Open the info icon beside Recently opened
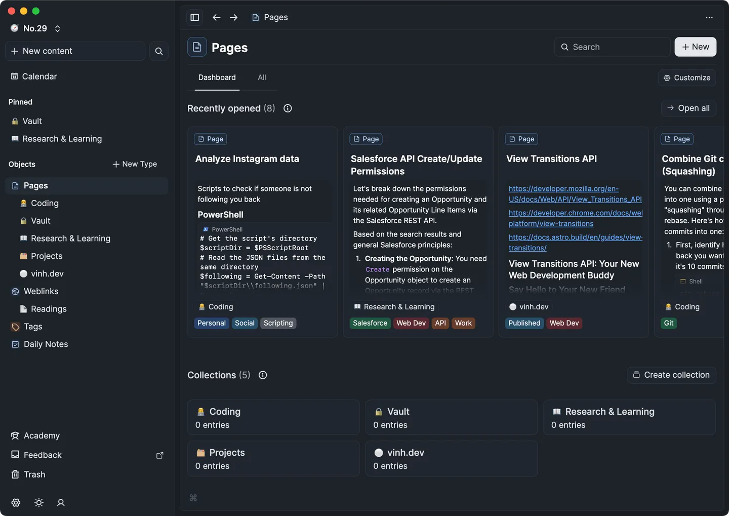 (x=288, y=108)
